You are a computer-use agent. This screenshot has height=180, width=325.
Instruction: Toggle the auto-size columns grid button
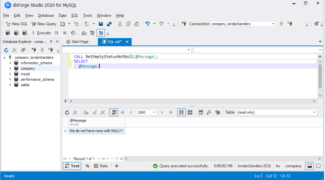point(114,112)
